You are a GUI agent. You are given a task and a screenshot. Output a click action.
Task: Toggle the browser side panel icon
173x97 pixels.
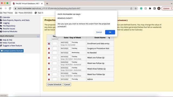[154, 8]
